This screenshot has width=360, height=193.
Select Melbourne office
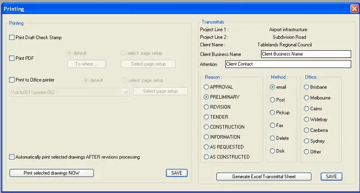(x=306, y=98)
